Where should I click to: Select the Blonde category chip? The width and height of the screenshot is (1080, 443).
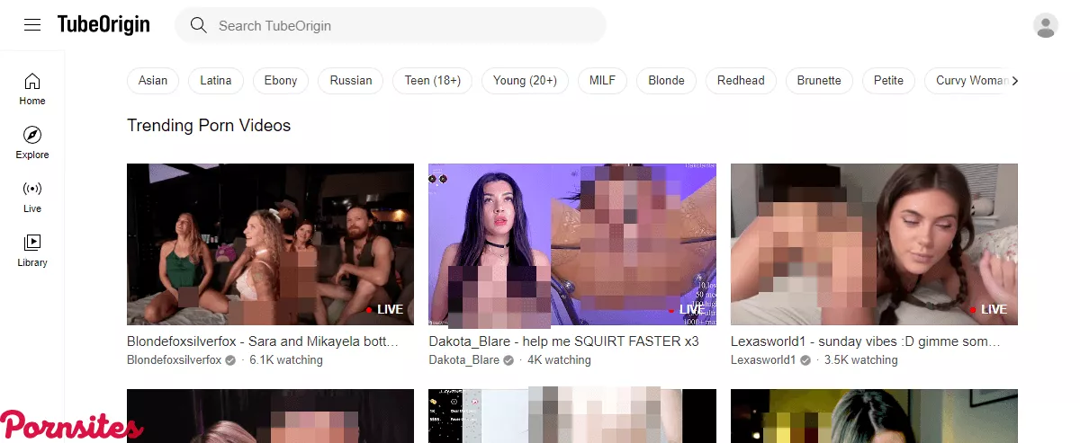(666, 81)
